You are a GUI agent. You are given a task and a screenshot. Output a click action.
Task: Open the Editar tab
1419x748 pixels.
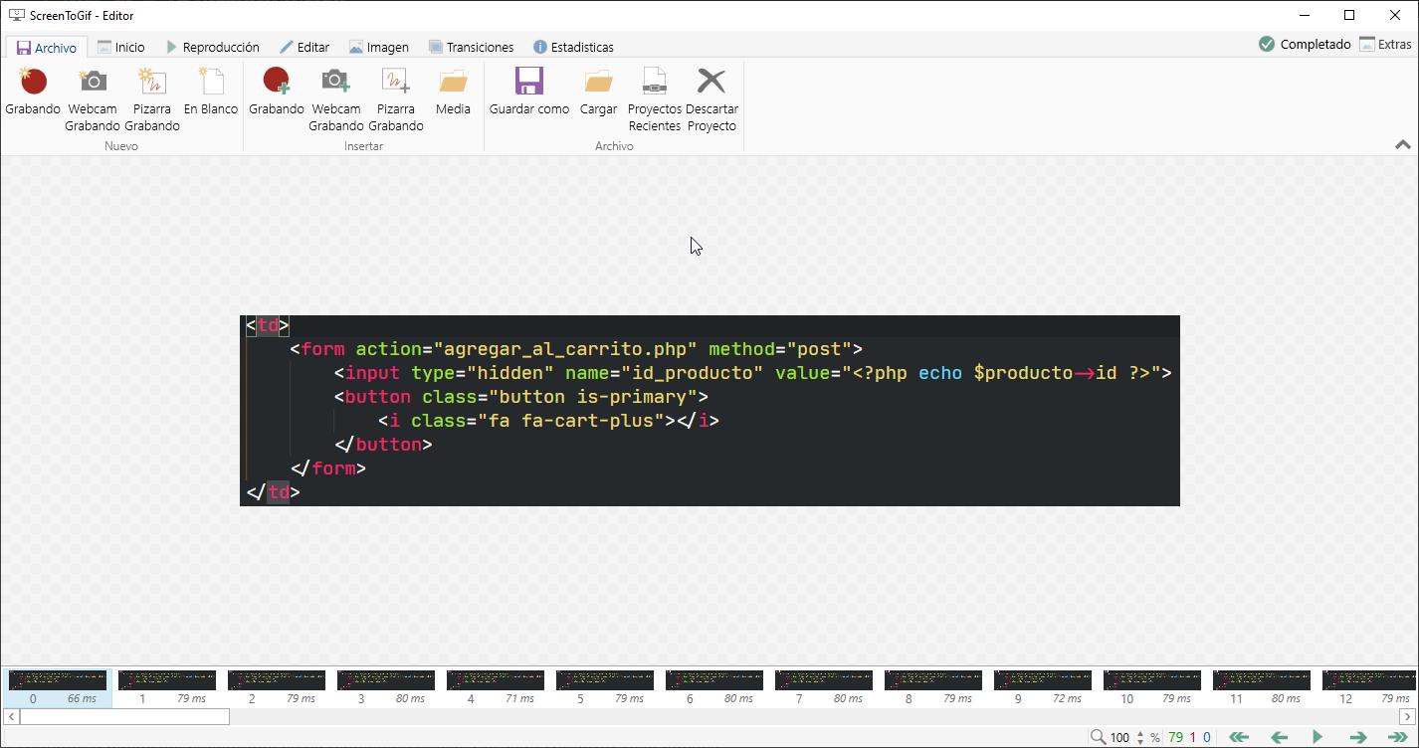click(x=304, y=47)
